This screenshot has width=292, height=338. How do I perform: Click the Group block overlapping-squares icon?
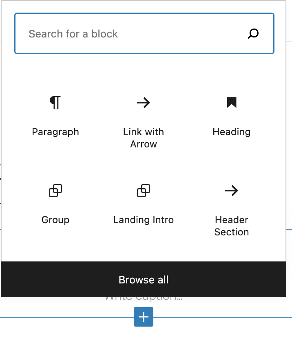[x=55, y=191]
